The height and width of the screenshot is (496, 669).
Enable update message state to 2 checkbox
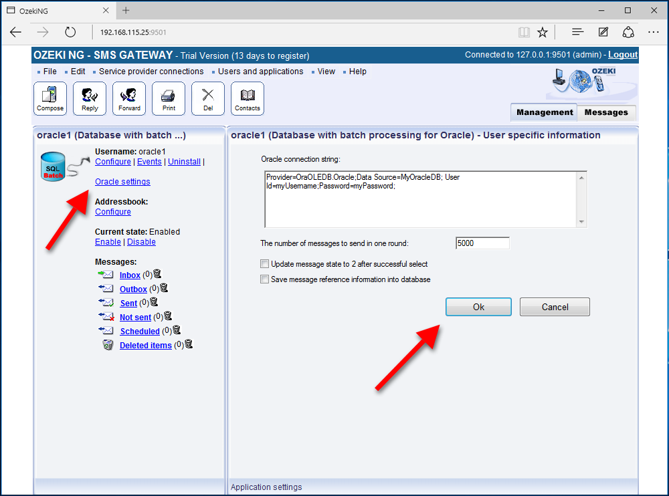point(264,264)
